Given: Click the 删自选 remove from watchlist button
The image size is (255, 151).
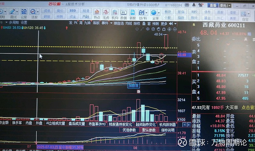Looking at the screenshot, I should (119, 23).
